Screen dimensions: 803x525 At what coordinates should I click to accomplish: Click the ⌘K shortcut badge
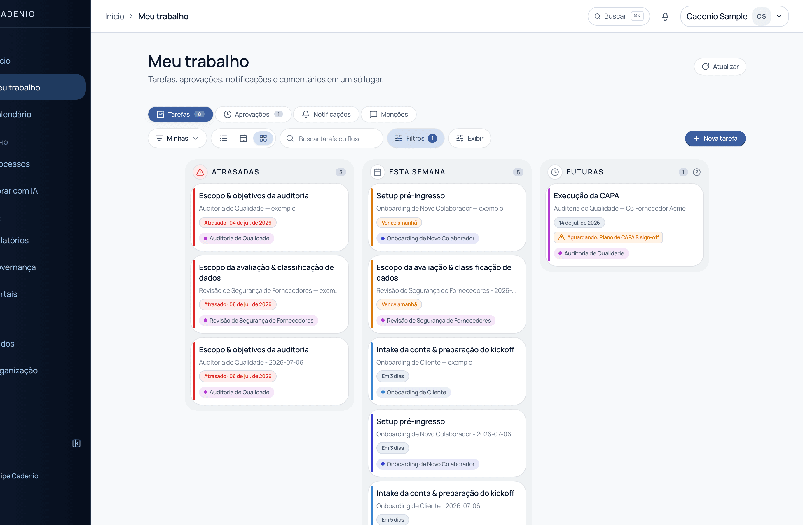637,16
